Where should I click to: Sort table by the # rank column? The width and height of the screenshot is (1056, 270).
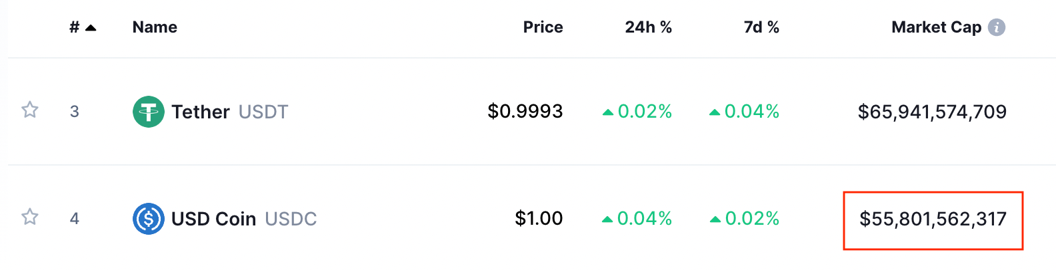coord(75,27)
